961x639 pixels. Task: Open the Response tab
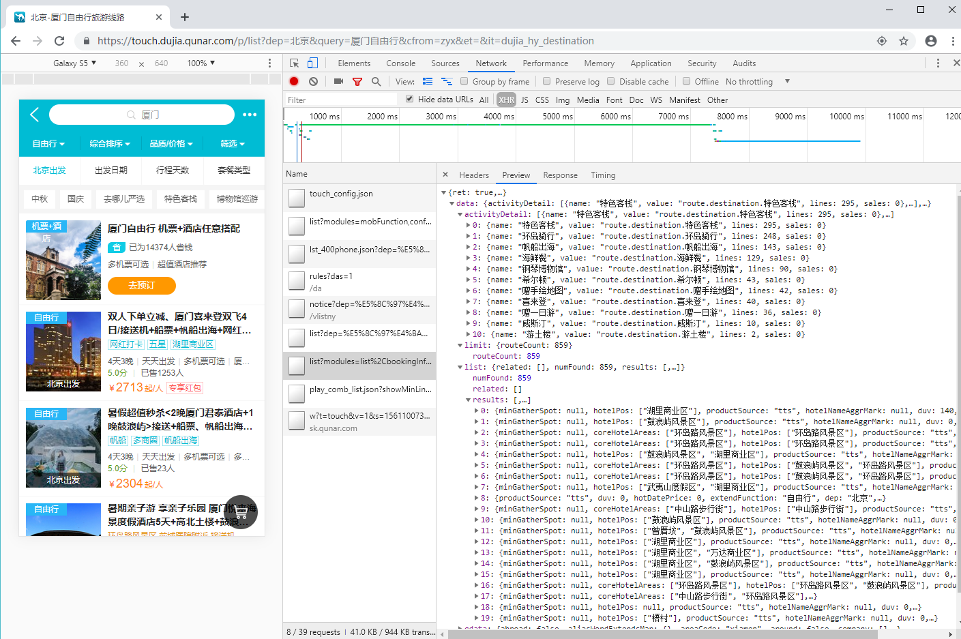(560, 175)
